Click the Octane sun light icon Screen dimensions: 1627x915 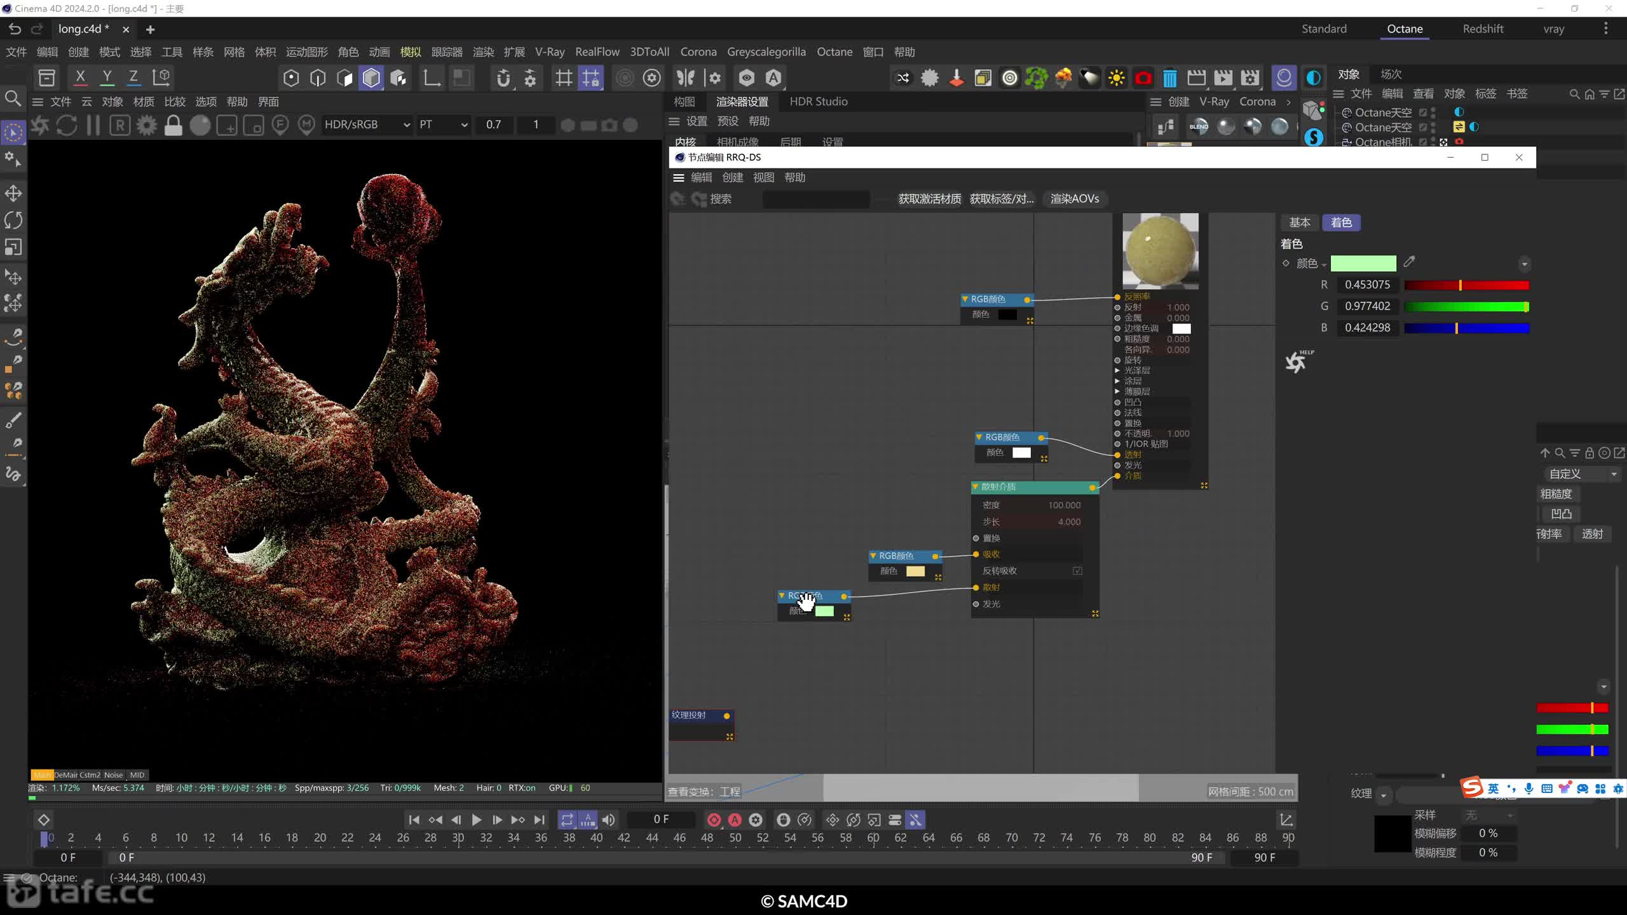1116,78
